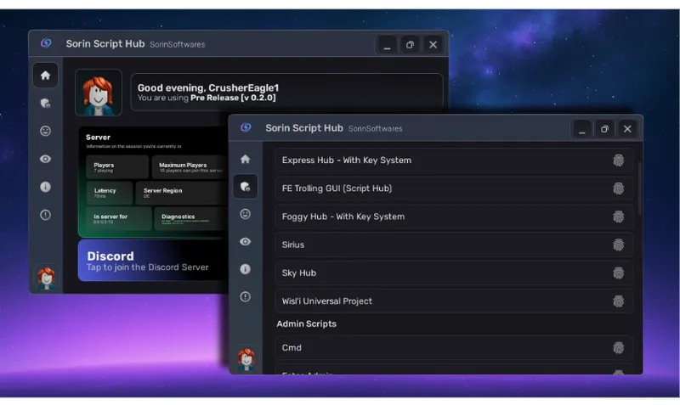The height and width of the screenshot is (405, 680).
Task: Click scrollbar in front window script list
Action: pyautogui.click(x=639, y=188)
